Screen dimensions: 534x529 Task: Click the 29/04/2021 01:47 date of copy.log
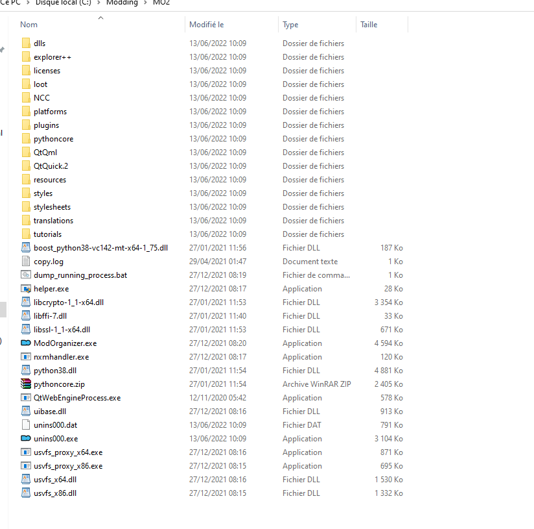point(218,262)
